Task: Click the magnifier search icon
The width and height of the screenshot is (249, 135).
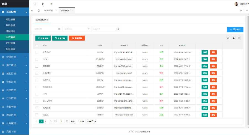Action: click(x=118, y=29)
